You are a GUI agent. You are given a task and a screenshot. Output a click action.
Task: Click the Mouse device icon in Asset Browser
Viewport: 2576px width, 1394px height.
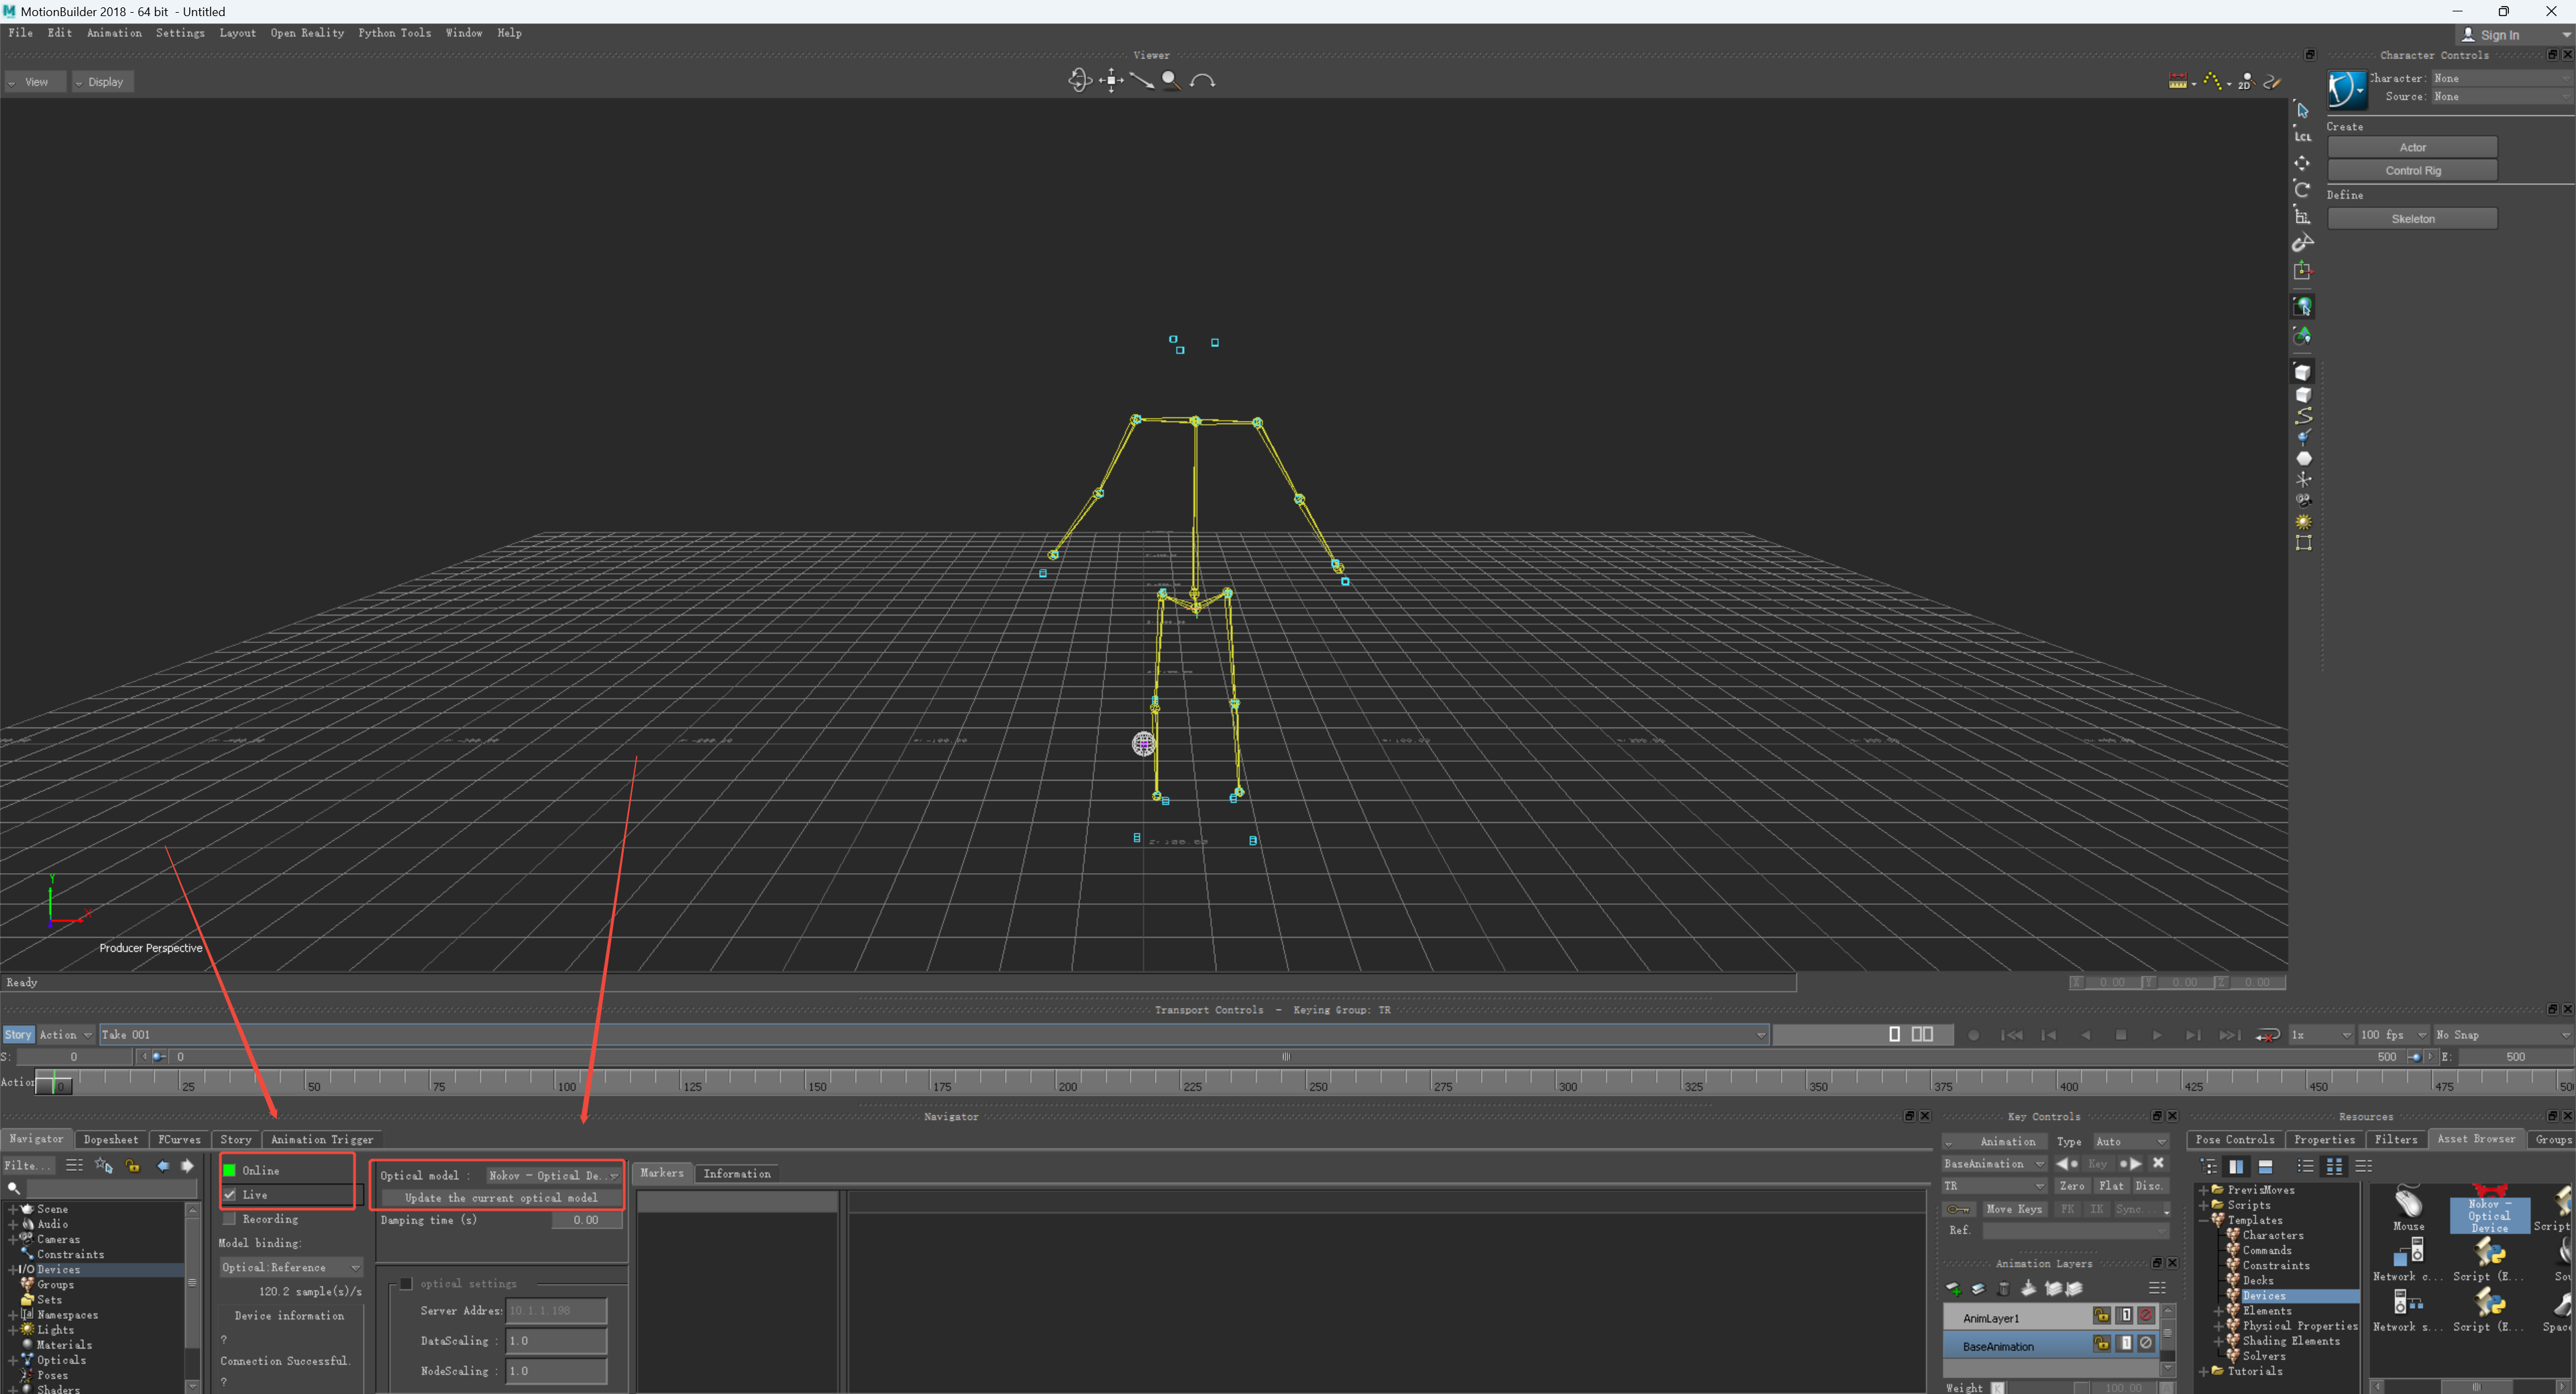(x=2408, y=1207)
